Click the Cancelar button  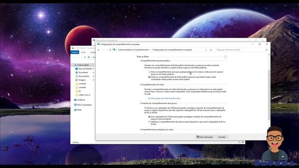pos(221,137)
